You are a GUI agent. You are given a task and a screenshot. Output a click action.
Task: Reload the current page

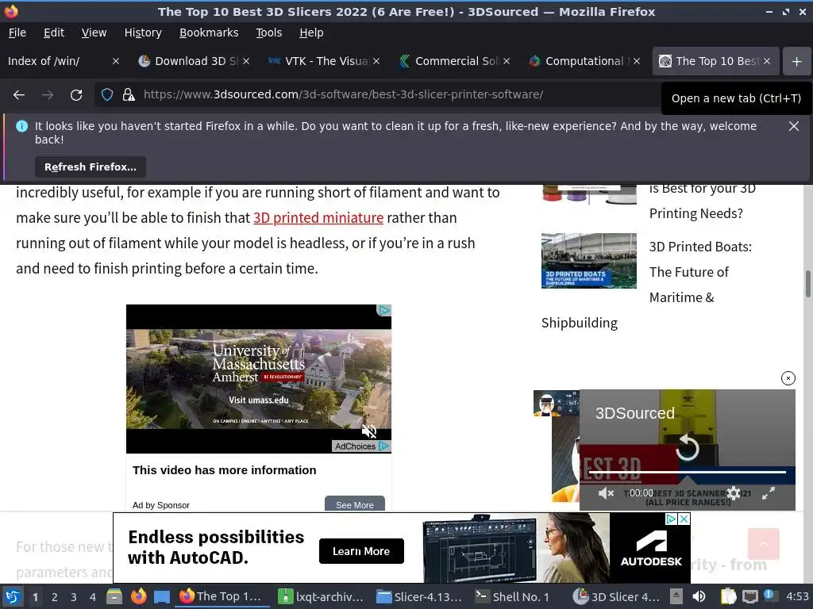(x=76, y=95)
